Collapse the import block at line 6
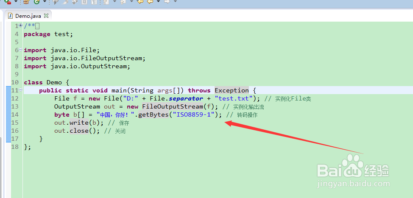413x198 pixels. click(x=20, y=50)
